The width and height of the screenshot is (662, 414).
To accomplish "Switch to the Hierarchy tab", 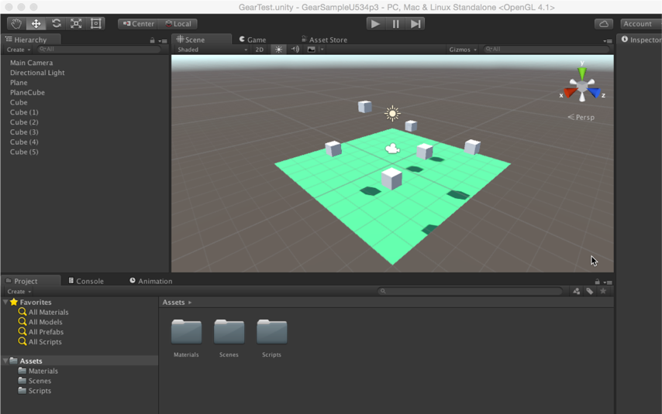I will (x=30, y=39).
